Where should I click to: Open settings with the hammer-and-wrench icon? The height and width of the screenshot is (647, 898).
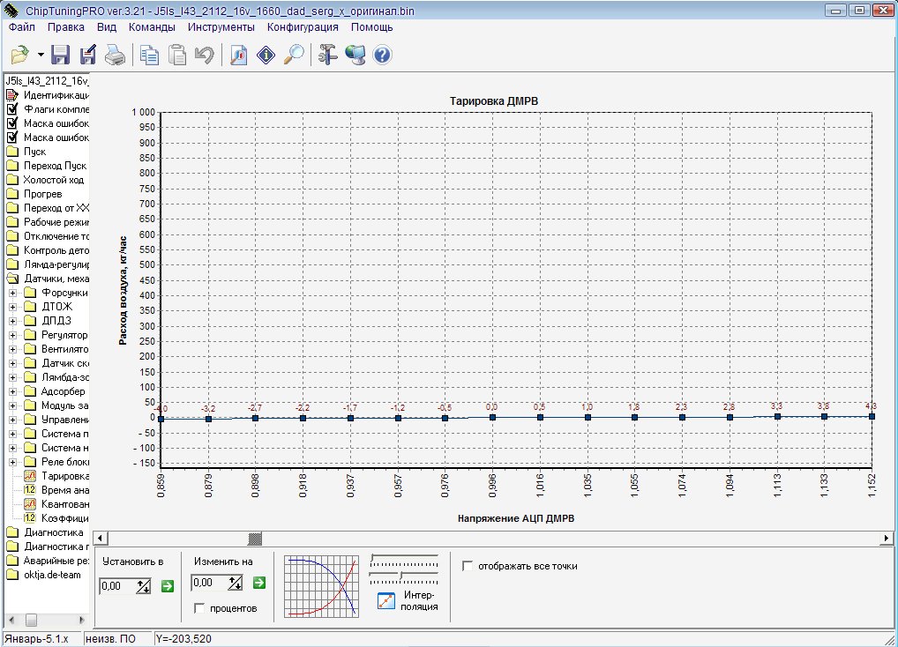point(328,56)
